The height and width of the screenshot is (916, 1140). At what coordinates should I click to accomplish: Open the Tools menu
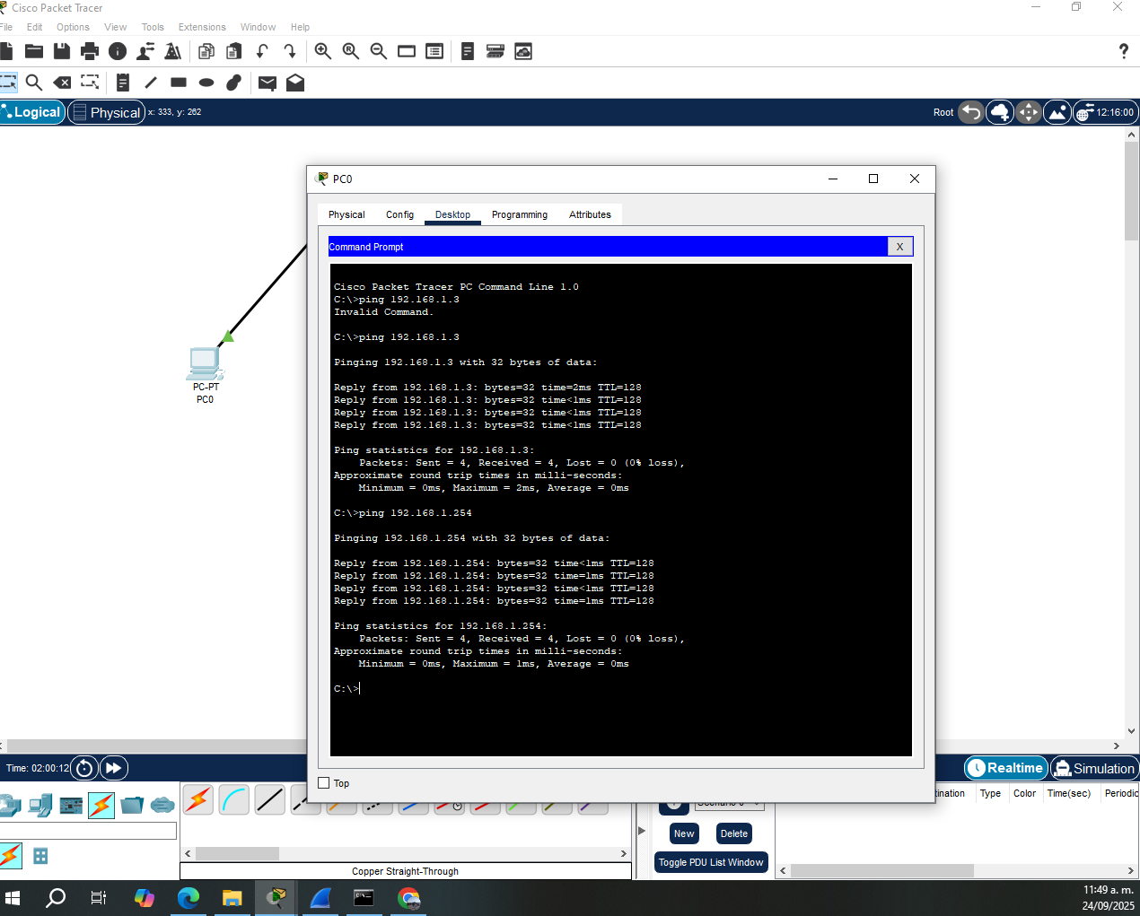pos(153,27)
